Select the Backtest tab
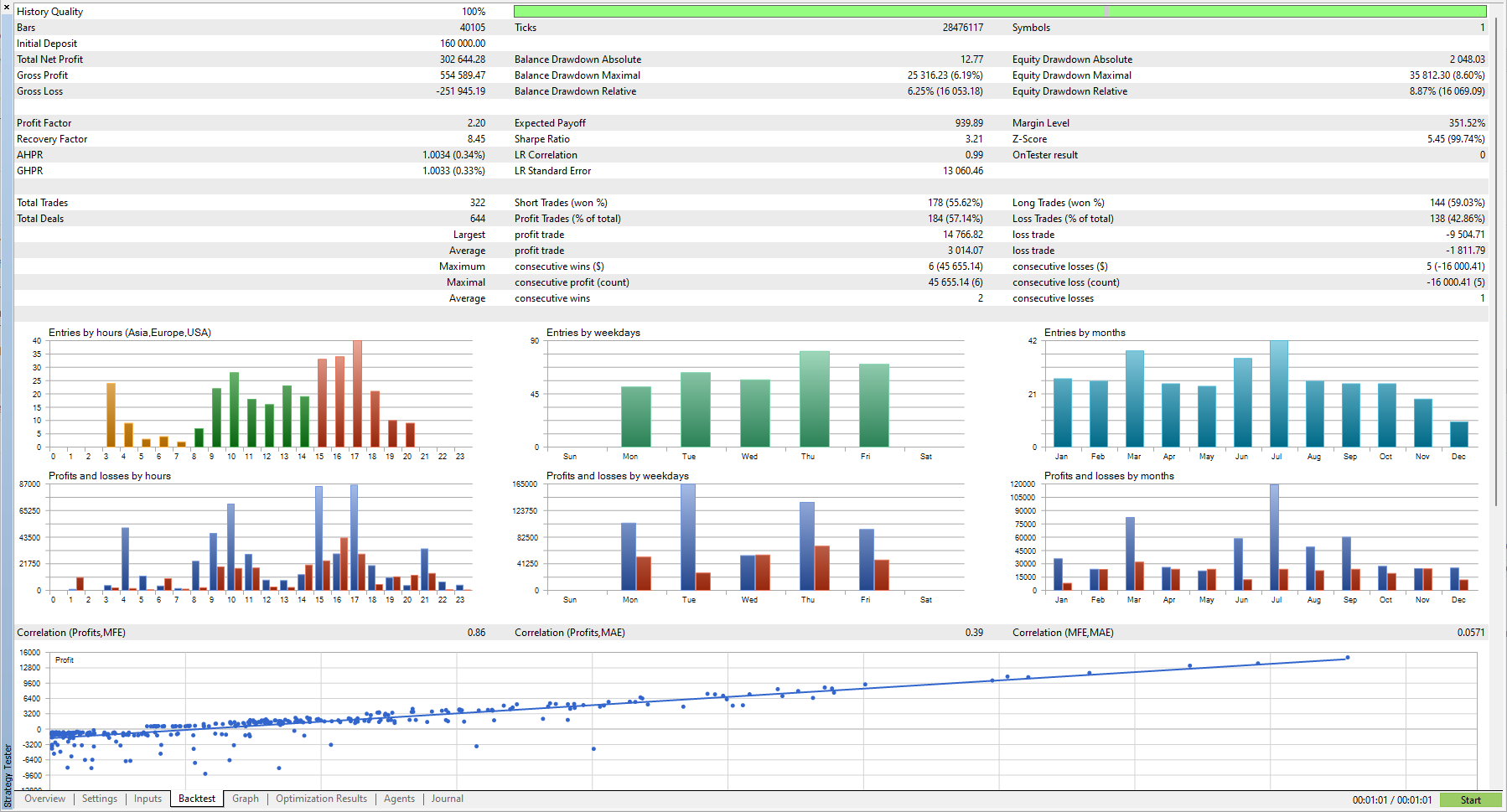The height and width of the screenshot is (812, 1507). tap(197, 799)
